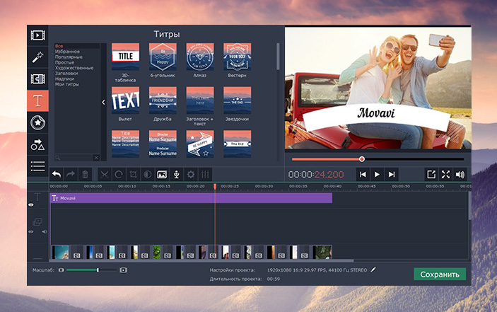Open the Callouts shapes panel
Image resolution: width=497 pixels, height=312 pixels.
37,145
